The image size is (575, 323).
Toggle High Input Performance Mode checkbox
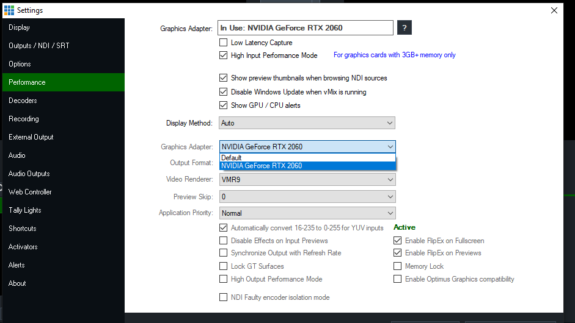223,55
